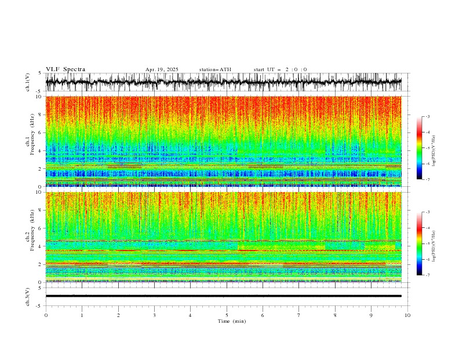The height and width of the screenshot is (354, 459).
Task: Click the "-5" tick on lower color bar
Action: (428, 244)
